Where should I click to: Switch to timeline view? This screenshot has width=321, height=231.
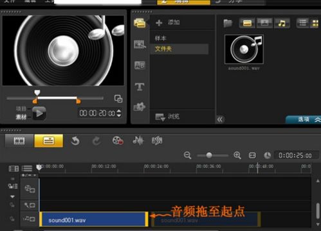point(49,141)
